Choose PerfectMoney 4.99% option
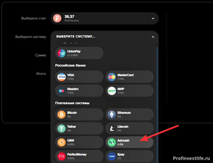The height and width of the screenshot is (163, 213). point(79,156)
